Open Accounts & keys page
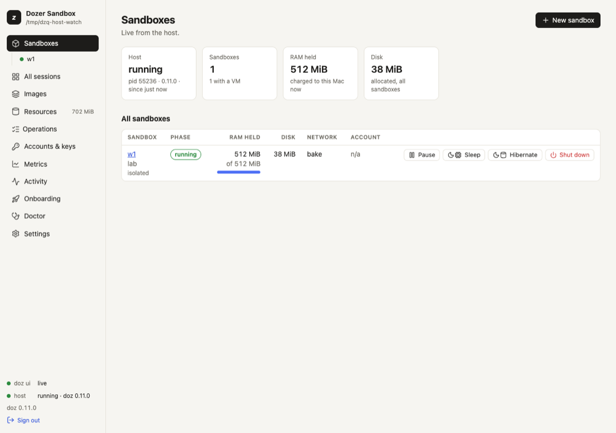The image size is (616, 433). [x=53, y=147]
